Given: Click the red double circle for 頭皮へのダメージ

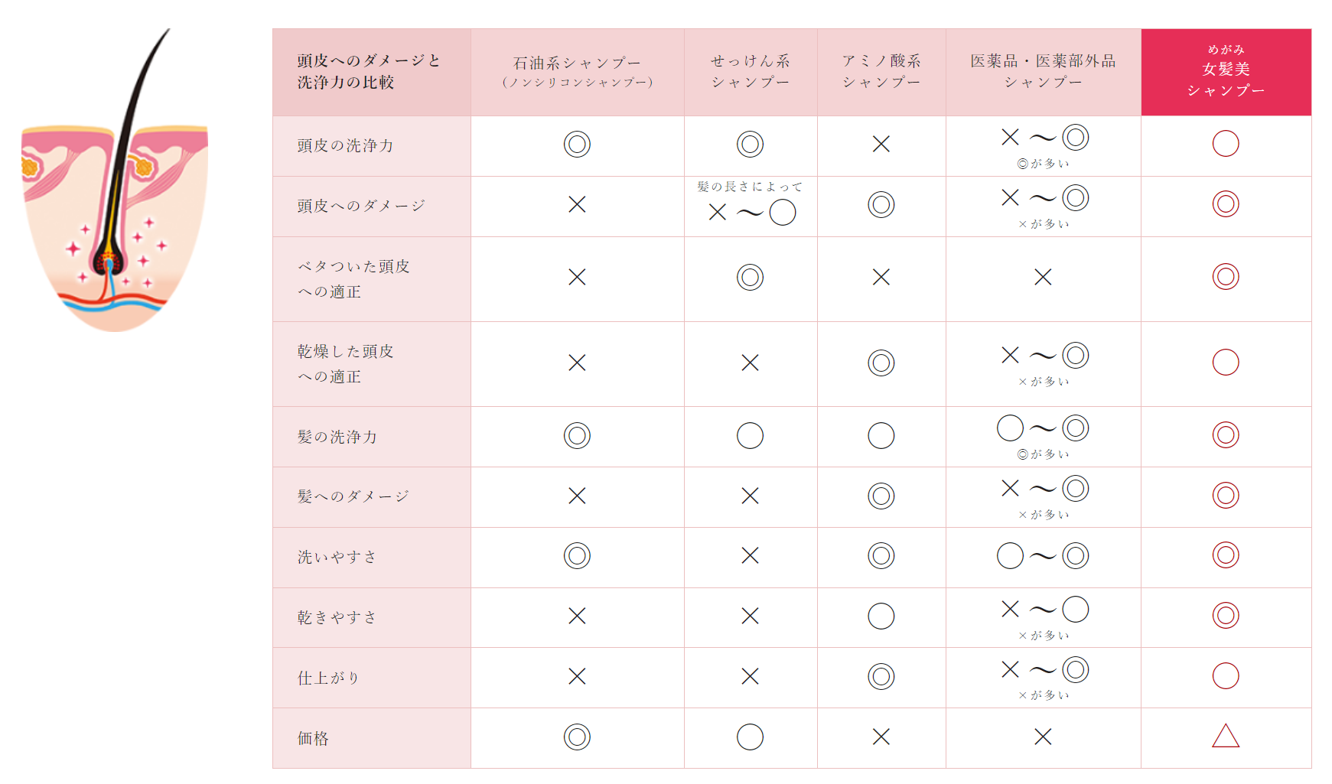Looking at the screenshot, I should point(1226,204).
